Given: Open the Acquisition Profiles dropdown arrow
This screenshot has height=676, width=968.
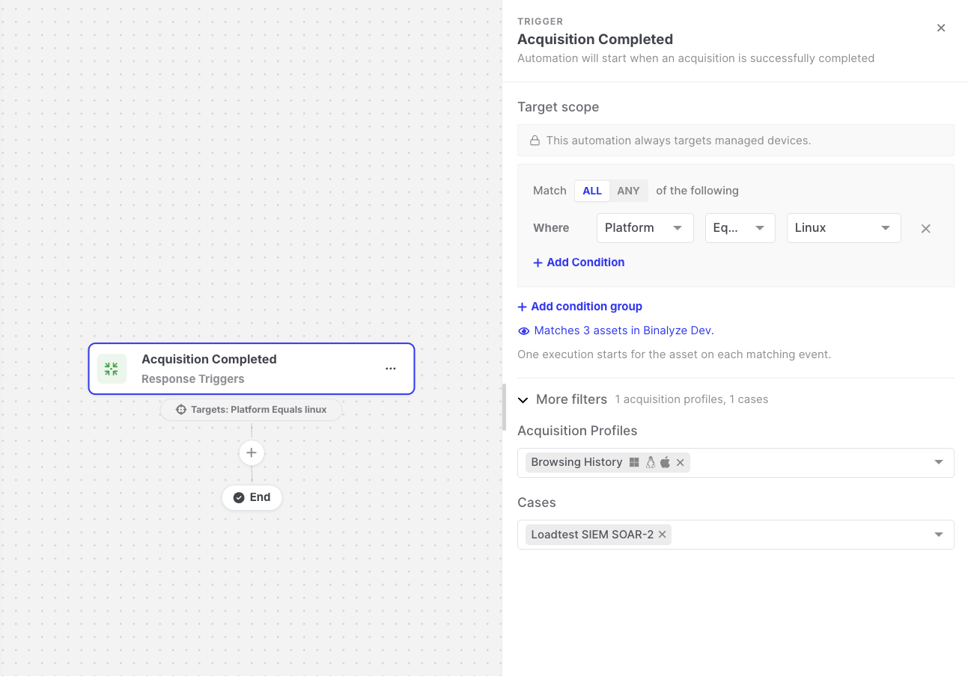Looking at the screenshot, I should click(x=939, y=463).
